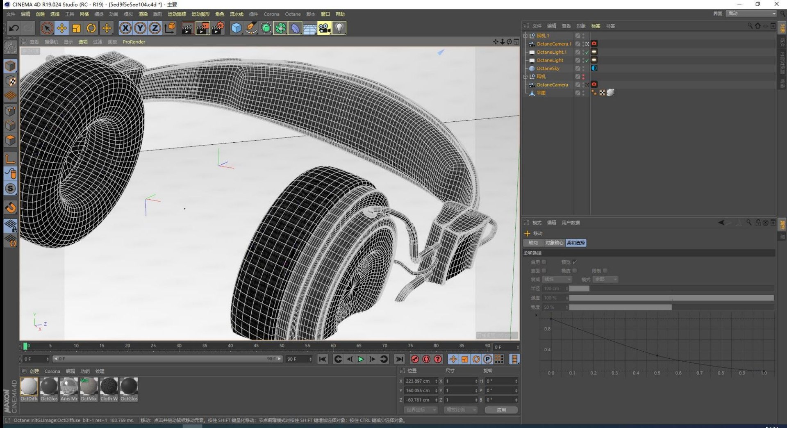Add a cube primitive object
787x428 pixels.
point(236,28)
